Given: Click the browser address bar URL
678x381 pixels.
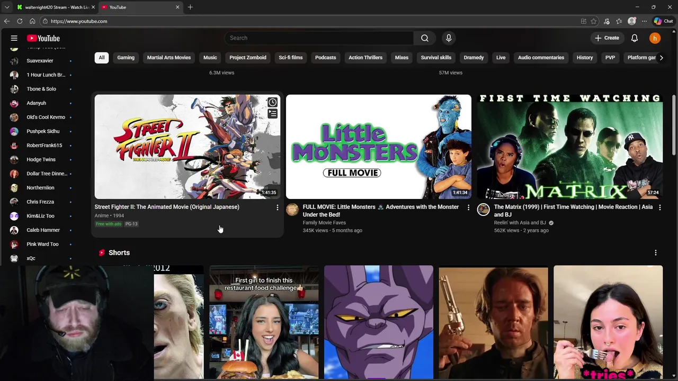Looking at the screenshot, I should [79, 21].
